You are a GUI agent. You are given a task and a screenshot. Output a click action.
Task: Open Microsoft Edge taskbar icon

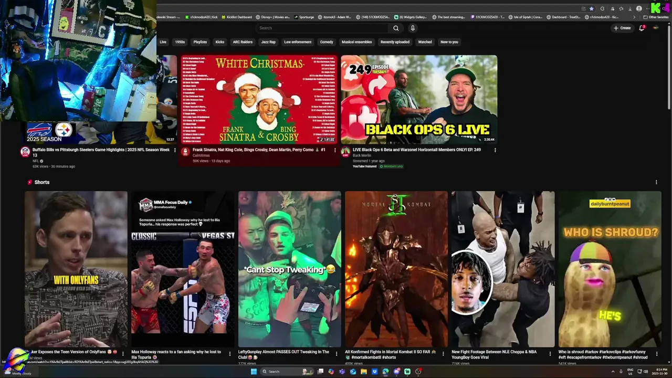385,372
